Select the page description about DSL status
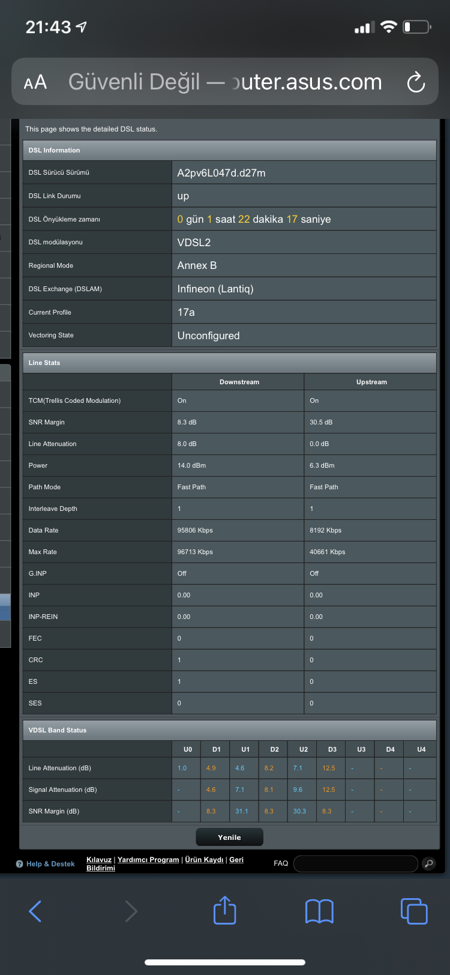The height and width of the screenshot is (975, 450). click(91, 129)
